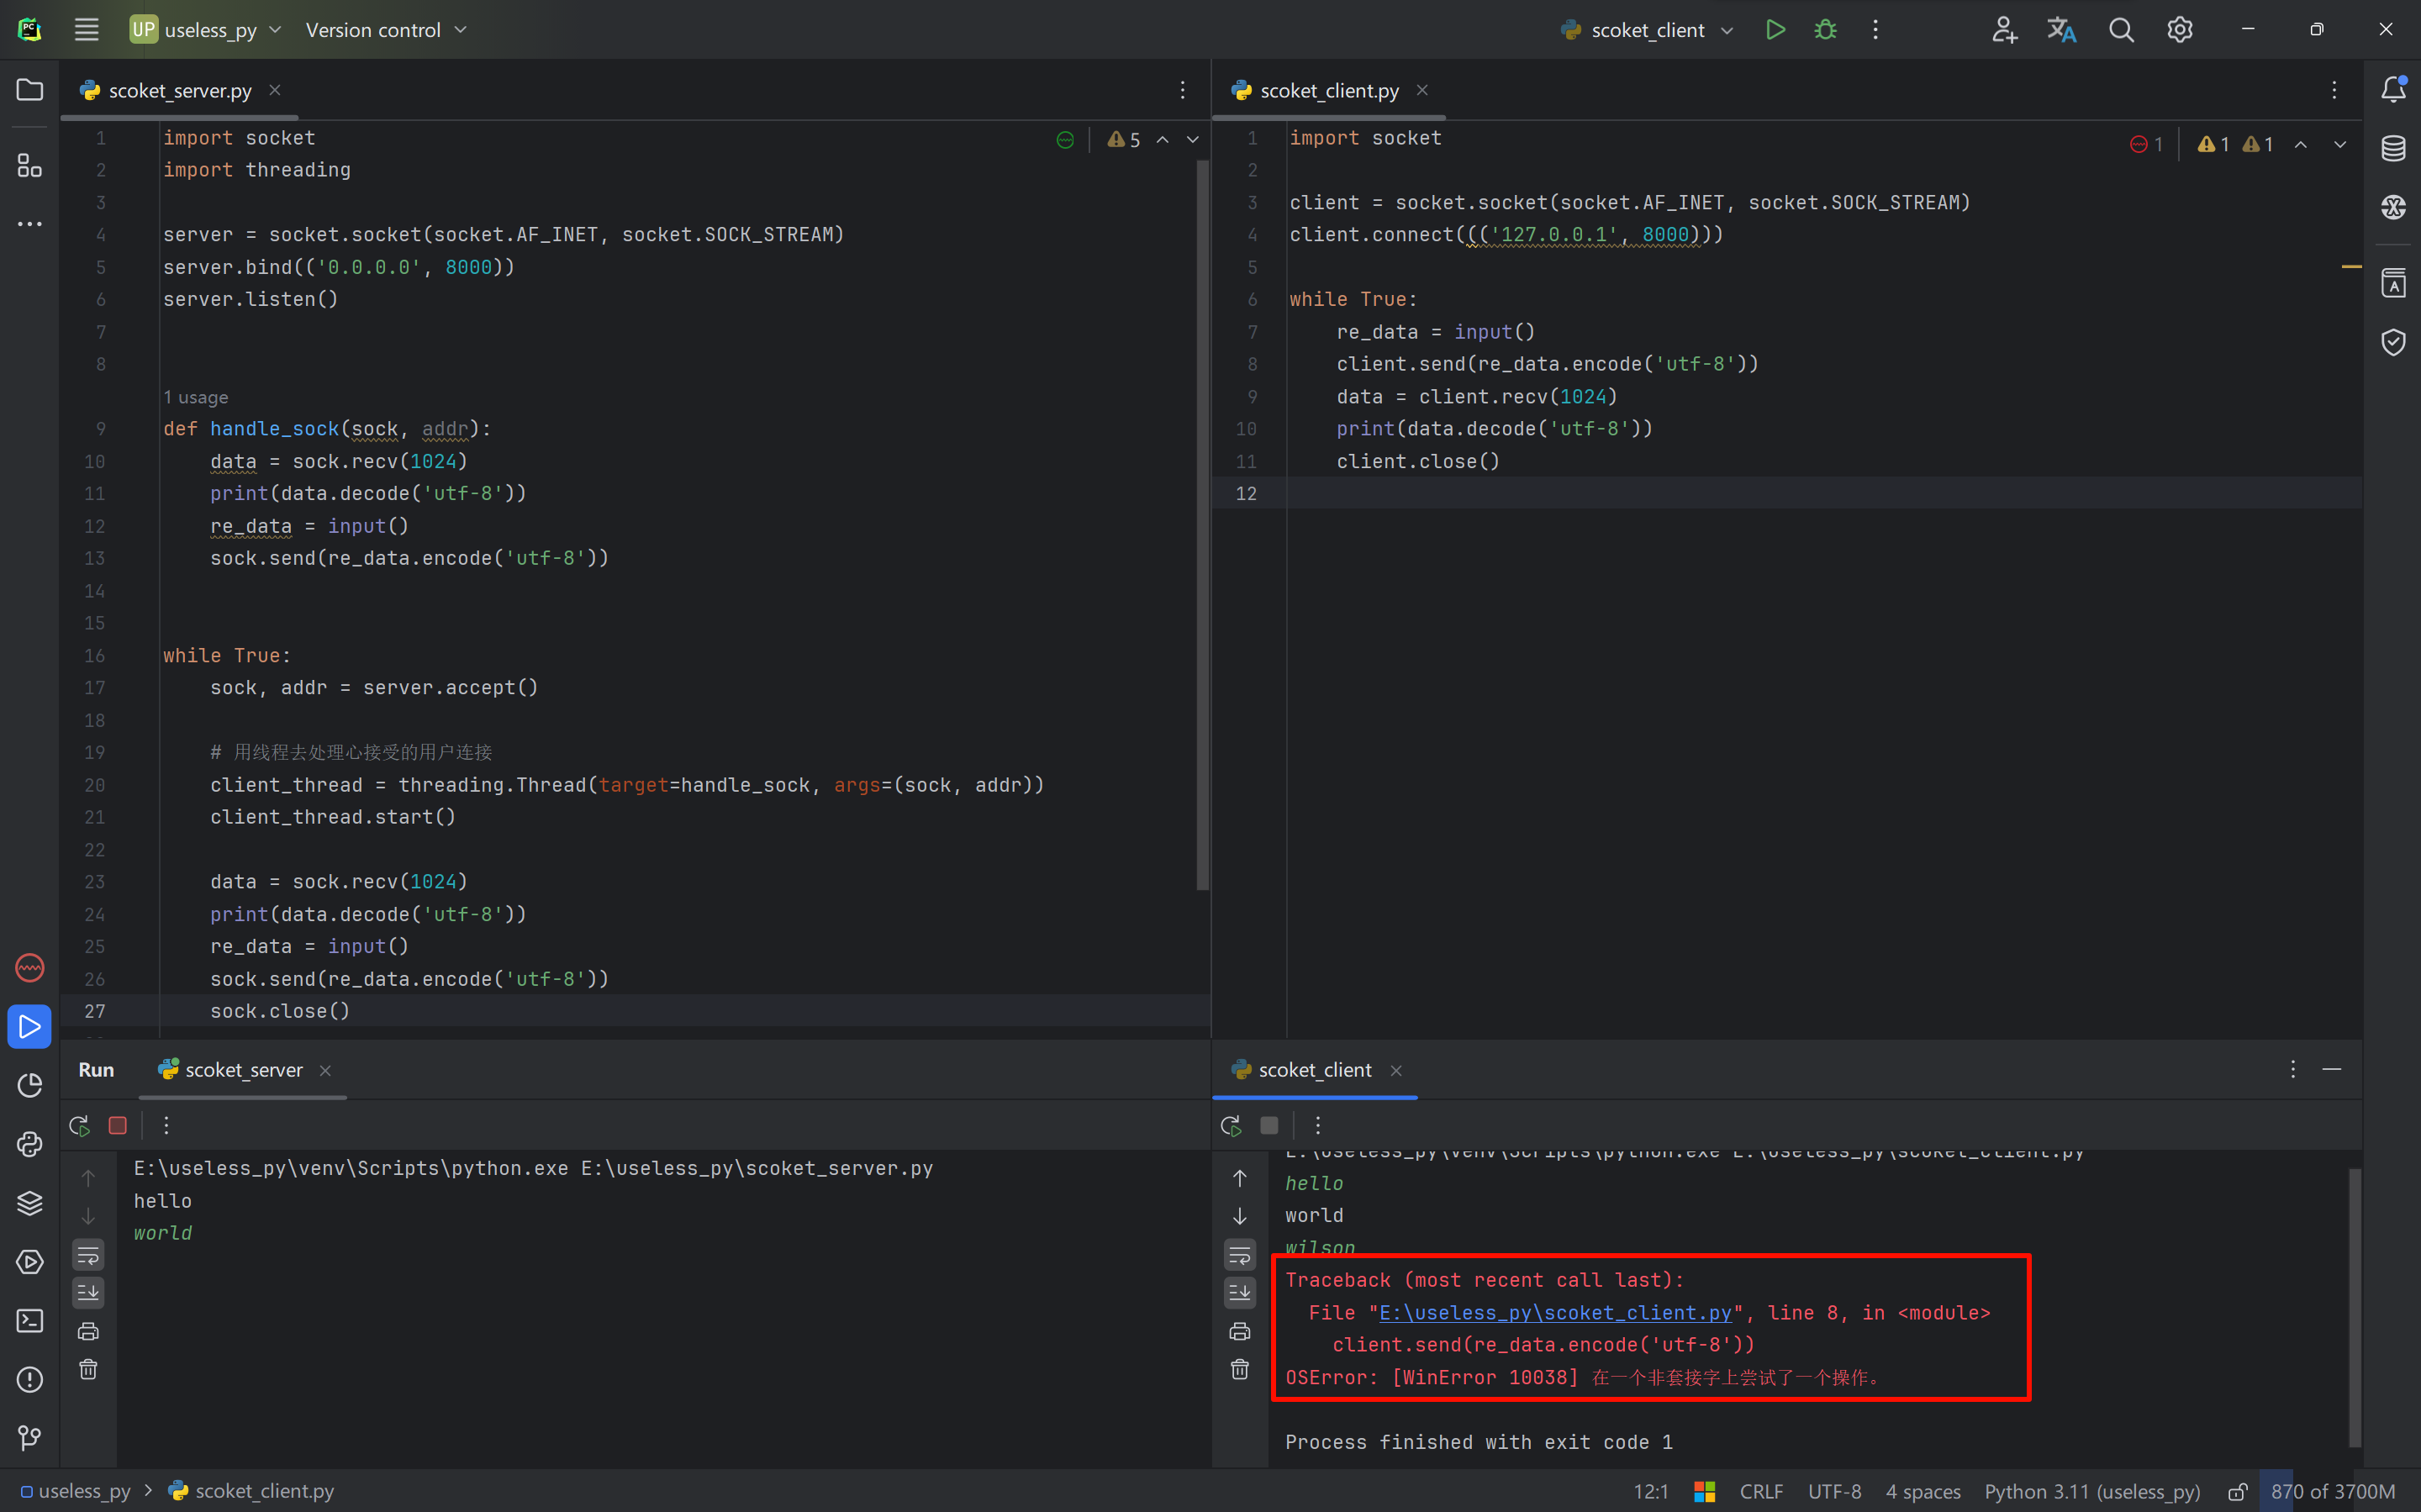Toggle soft-wrap in scoket_server console
The image size is (2421, 1512).
[88, 1254]
